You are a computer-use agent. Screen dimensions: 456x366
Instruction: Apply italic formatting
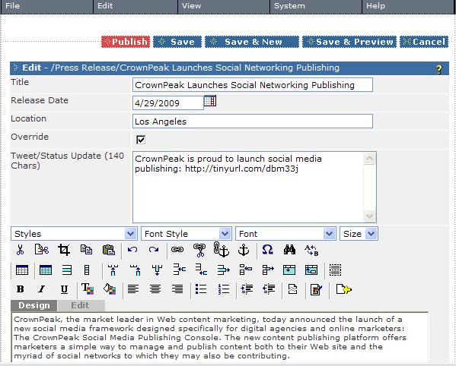coord(42,289)
